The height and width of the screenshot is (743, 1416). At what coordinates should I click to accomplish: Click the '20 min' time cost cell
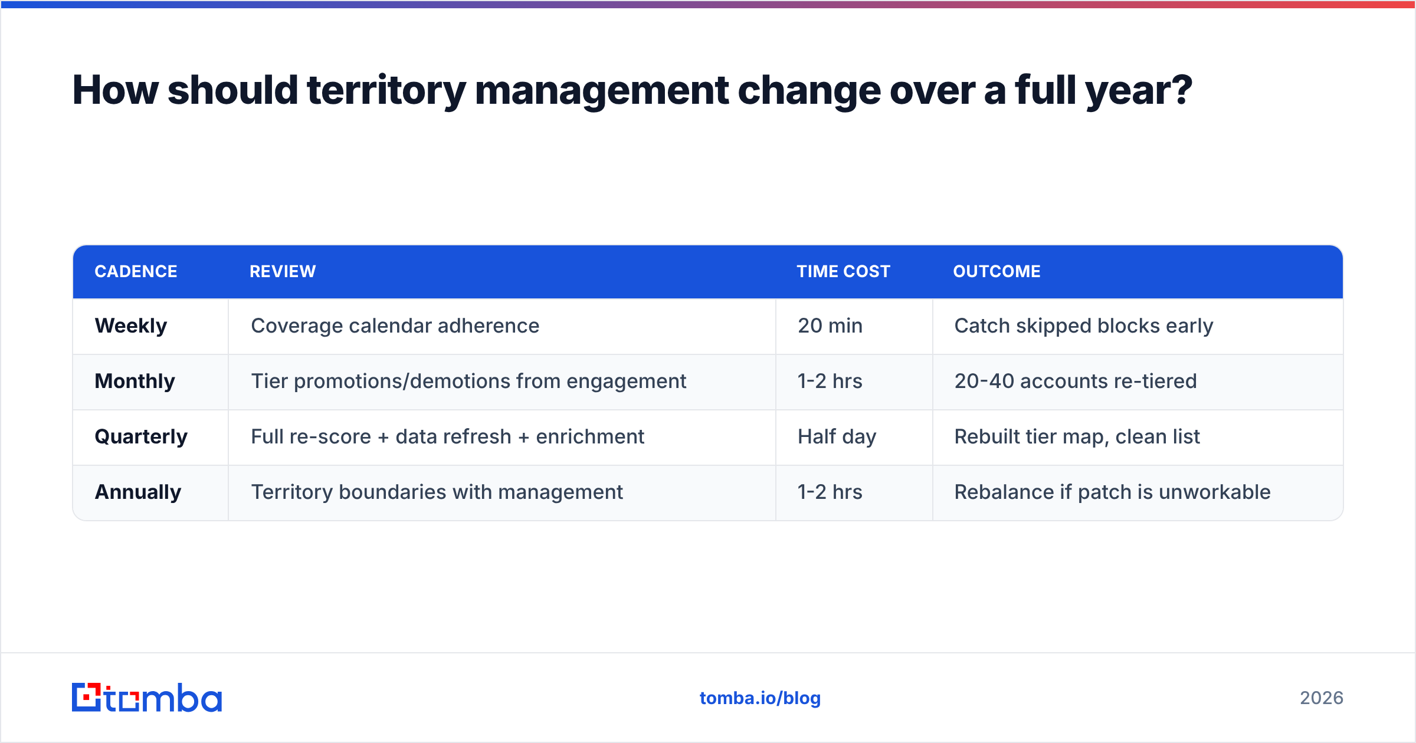(854, 326)
